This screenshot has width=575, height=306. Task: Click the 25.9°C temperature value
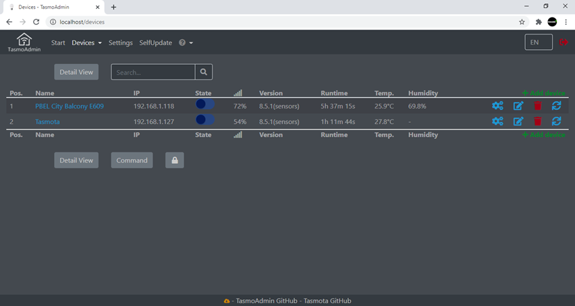click(x=384, y=106)
